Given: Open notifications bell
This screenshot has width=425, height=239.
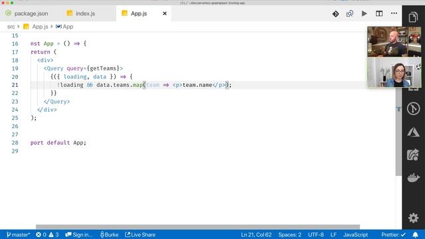Looking at the screenshot, I should pyautogui.click(x=415, y=234).
